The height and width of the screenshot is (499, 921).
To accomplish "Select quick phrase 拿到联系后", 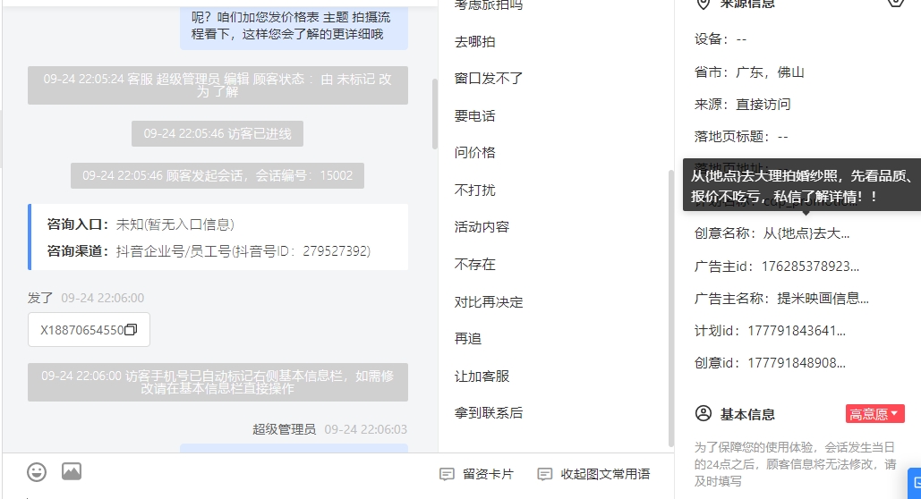I will click(488, 413).
